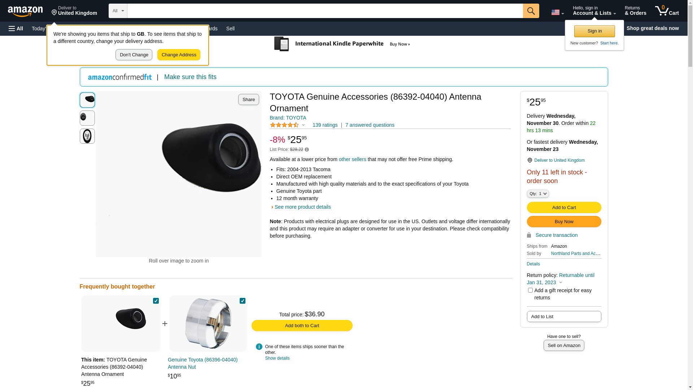The height and width of the screenshot is (390, 693).
Task: Click the US flag language selector
Action: tap(557, 12)
